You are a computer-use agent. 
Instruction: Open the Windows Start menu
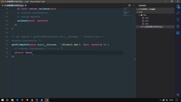[x=3, y=100]
